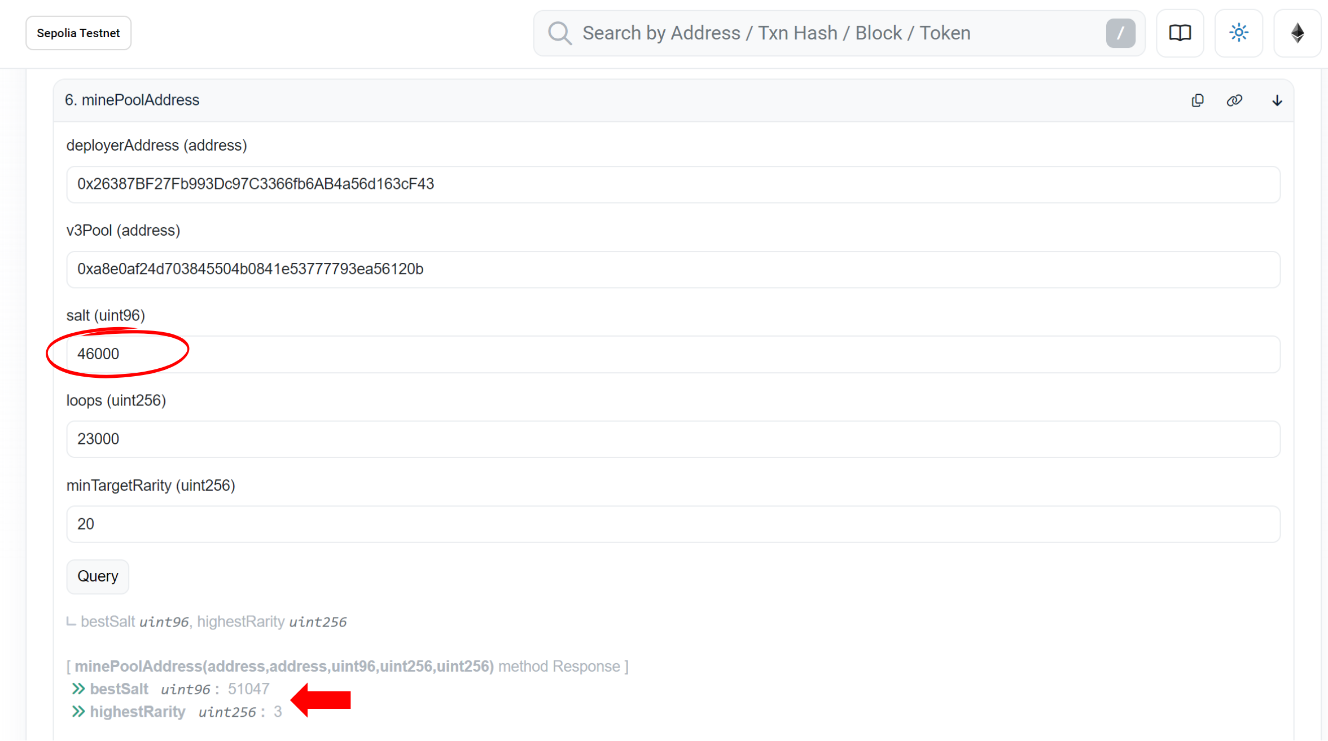Click the highestRarity response arrow icon
Viewport: 1328px width, 741px height.
click(78, 712)
